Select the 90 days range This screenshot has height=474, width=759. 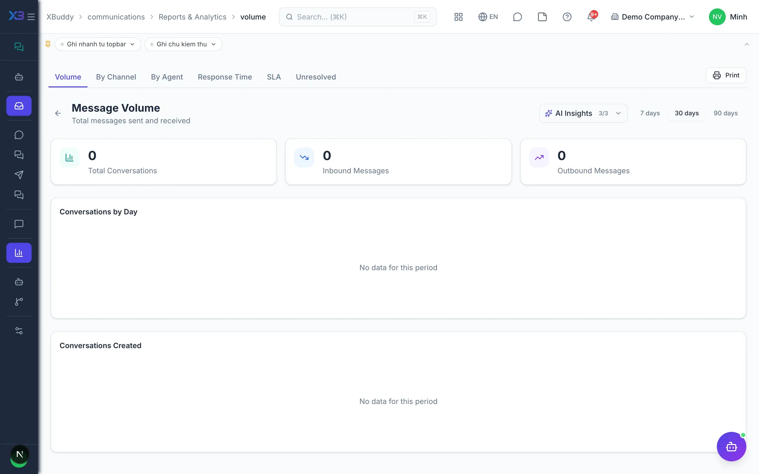coord(726,113)
